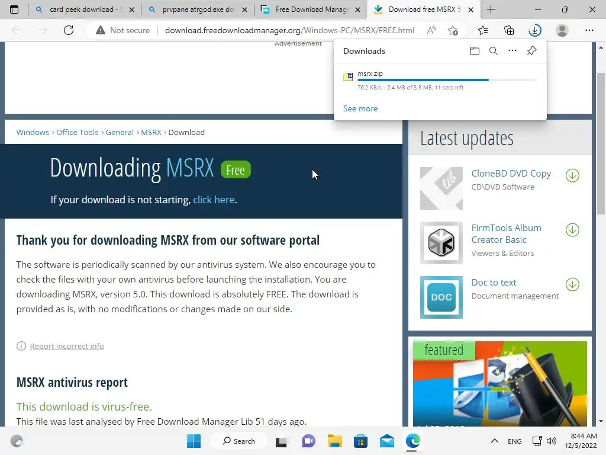The height and width of the screenshot is (455, 606).
Task: Open CloneBD DVD Copy link
Action: click(511, 174)
